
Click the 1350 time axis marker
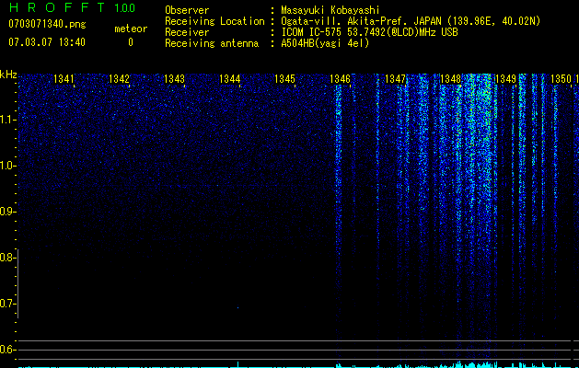561,79
